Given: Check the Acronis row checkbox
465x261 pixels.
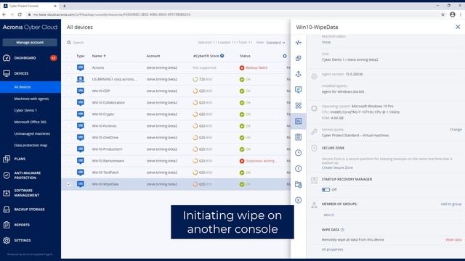Looking at the screenshot, I should (69, 67).
